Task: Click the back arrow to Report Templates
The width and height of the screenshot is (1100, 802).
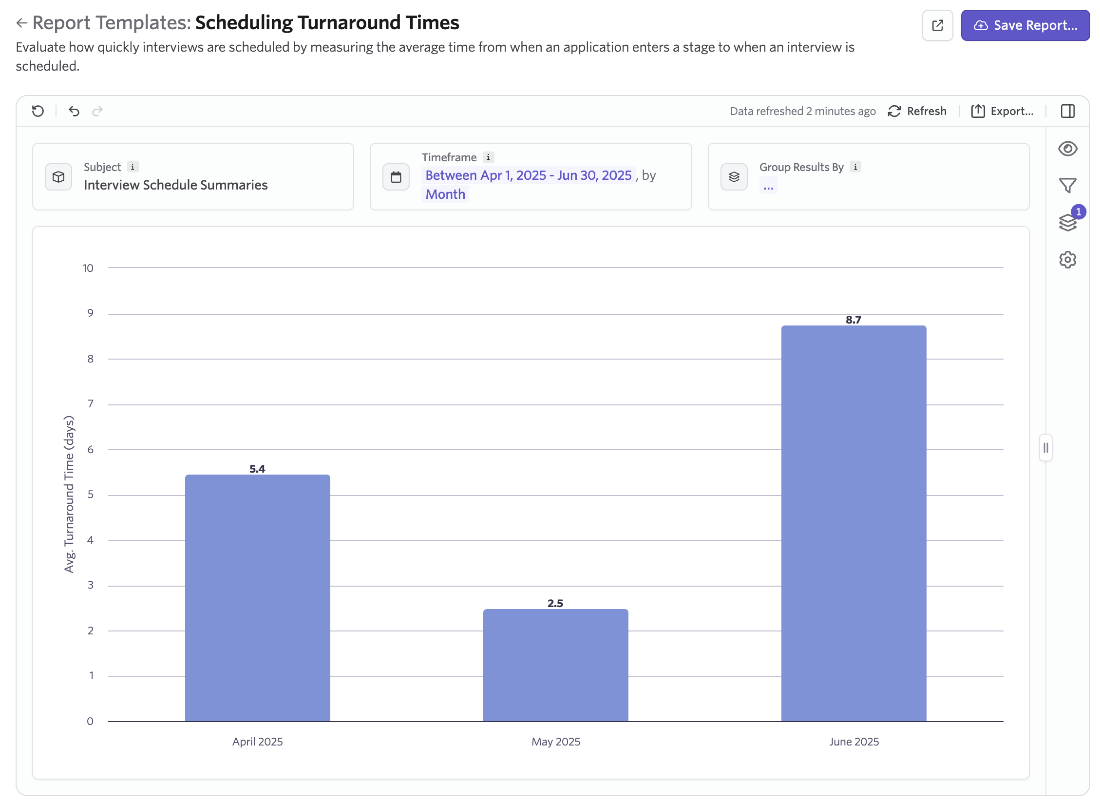Action: [x=21, y=23]
